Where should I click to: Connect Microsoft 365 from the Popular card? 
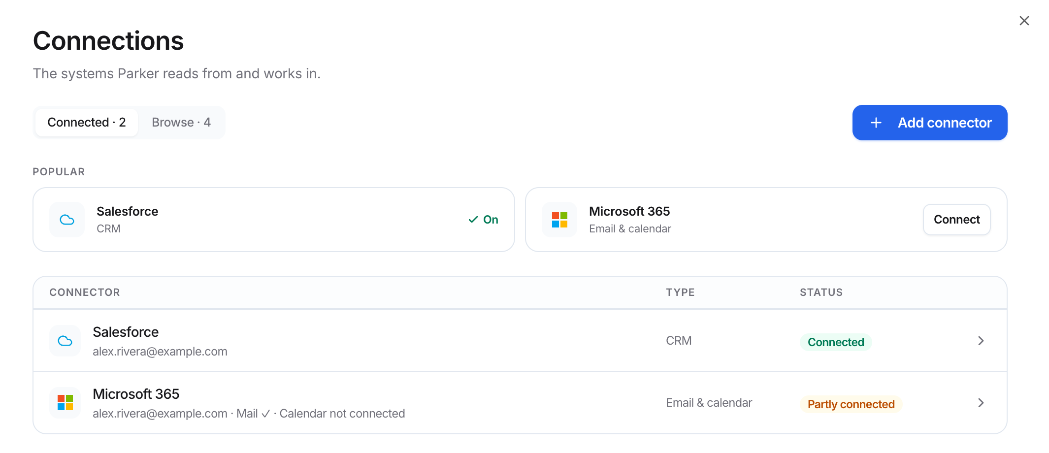(x=956, y=220)
